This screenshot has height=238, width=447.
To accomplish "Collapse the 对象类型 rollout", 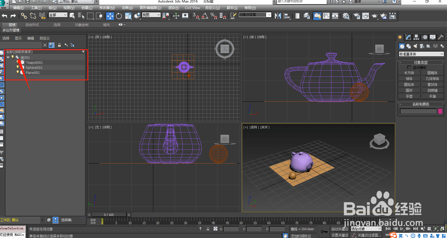I will point(421,62).
